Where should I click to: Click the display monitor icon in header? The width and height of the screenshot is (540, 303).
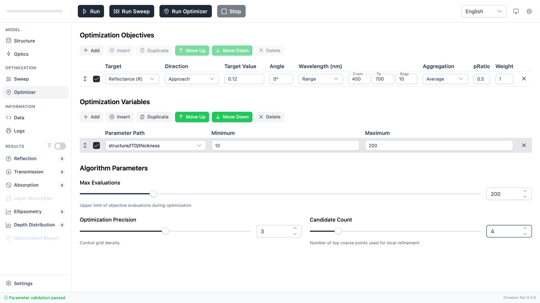pyautogui.click(x=516, y=11)
